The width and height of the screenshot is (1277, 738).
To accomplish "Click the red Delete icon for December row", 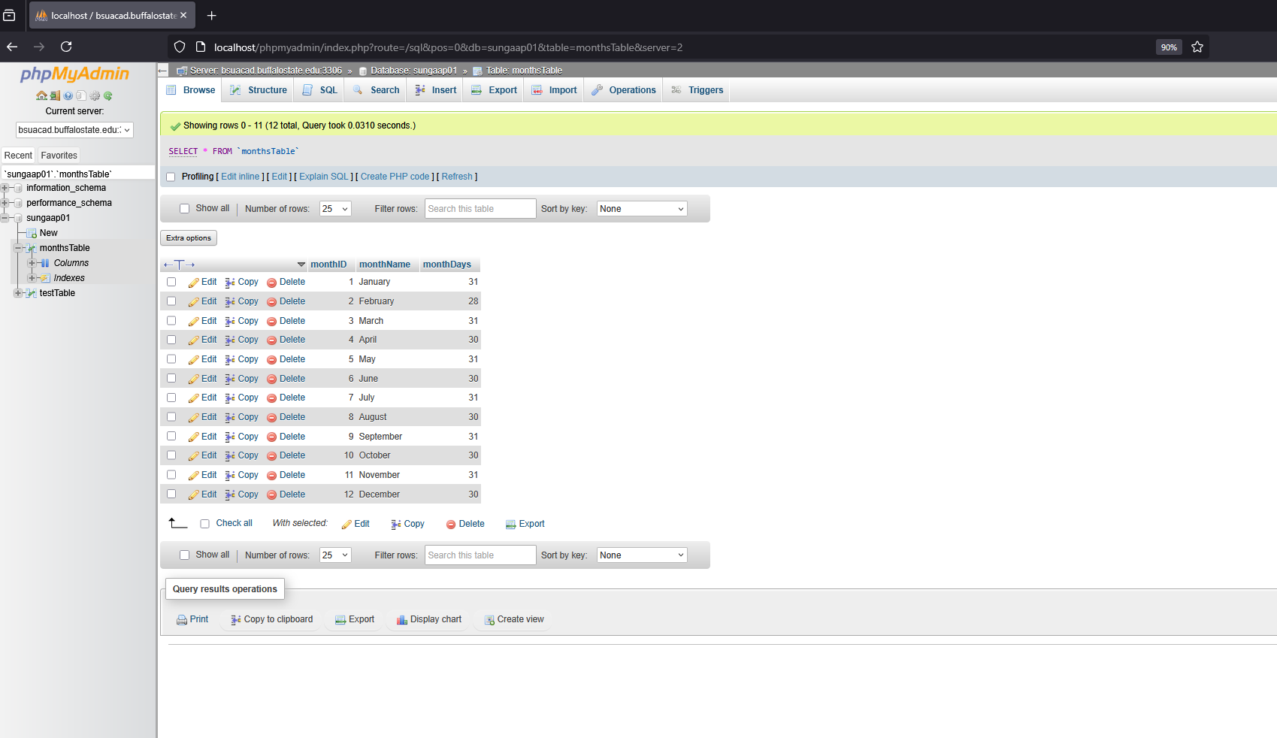I will 272,495.
